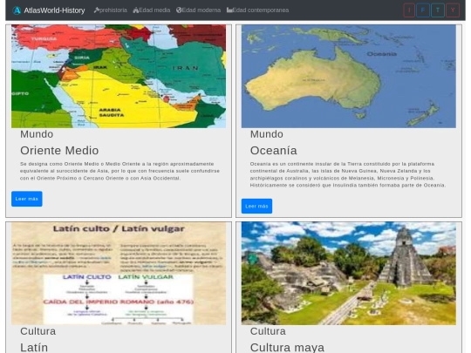Viewport: 471px width, 353px height.
Task: Click the Oriente Medio description paragraph
Action: (119, 171)
